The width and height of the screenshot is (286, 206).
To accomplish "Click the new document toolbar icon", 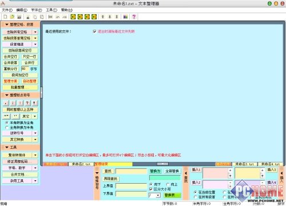I will [5, 17].
